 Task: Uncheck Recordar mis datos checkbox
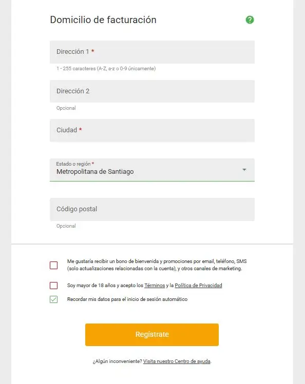click(x=54, y=299)
